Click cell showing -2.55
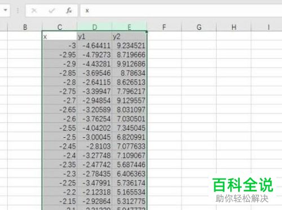Screen dimensions: 282x210 60,128
